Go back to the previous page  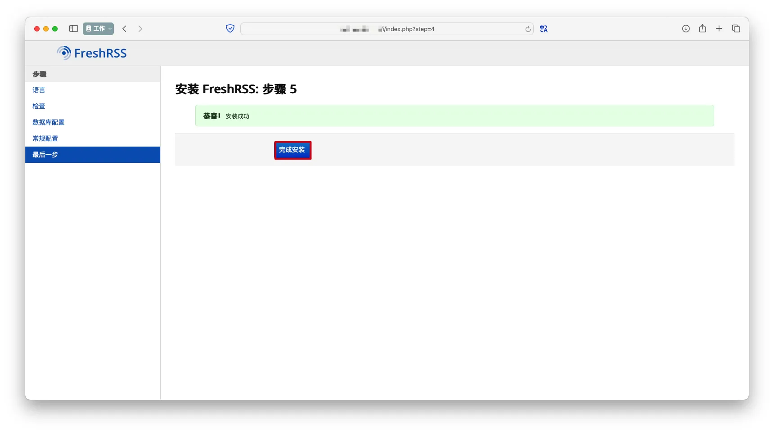125,29
